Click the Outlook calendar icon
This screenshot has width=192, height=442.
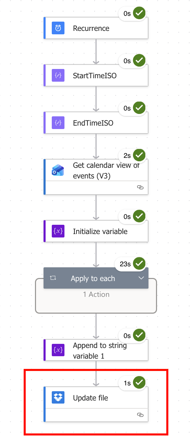(58, 170)
